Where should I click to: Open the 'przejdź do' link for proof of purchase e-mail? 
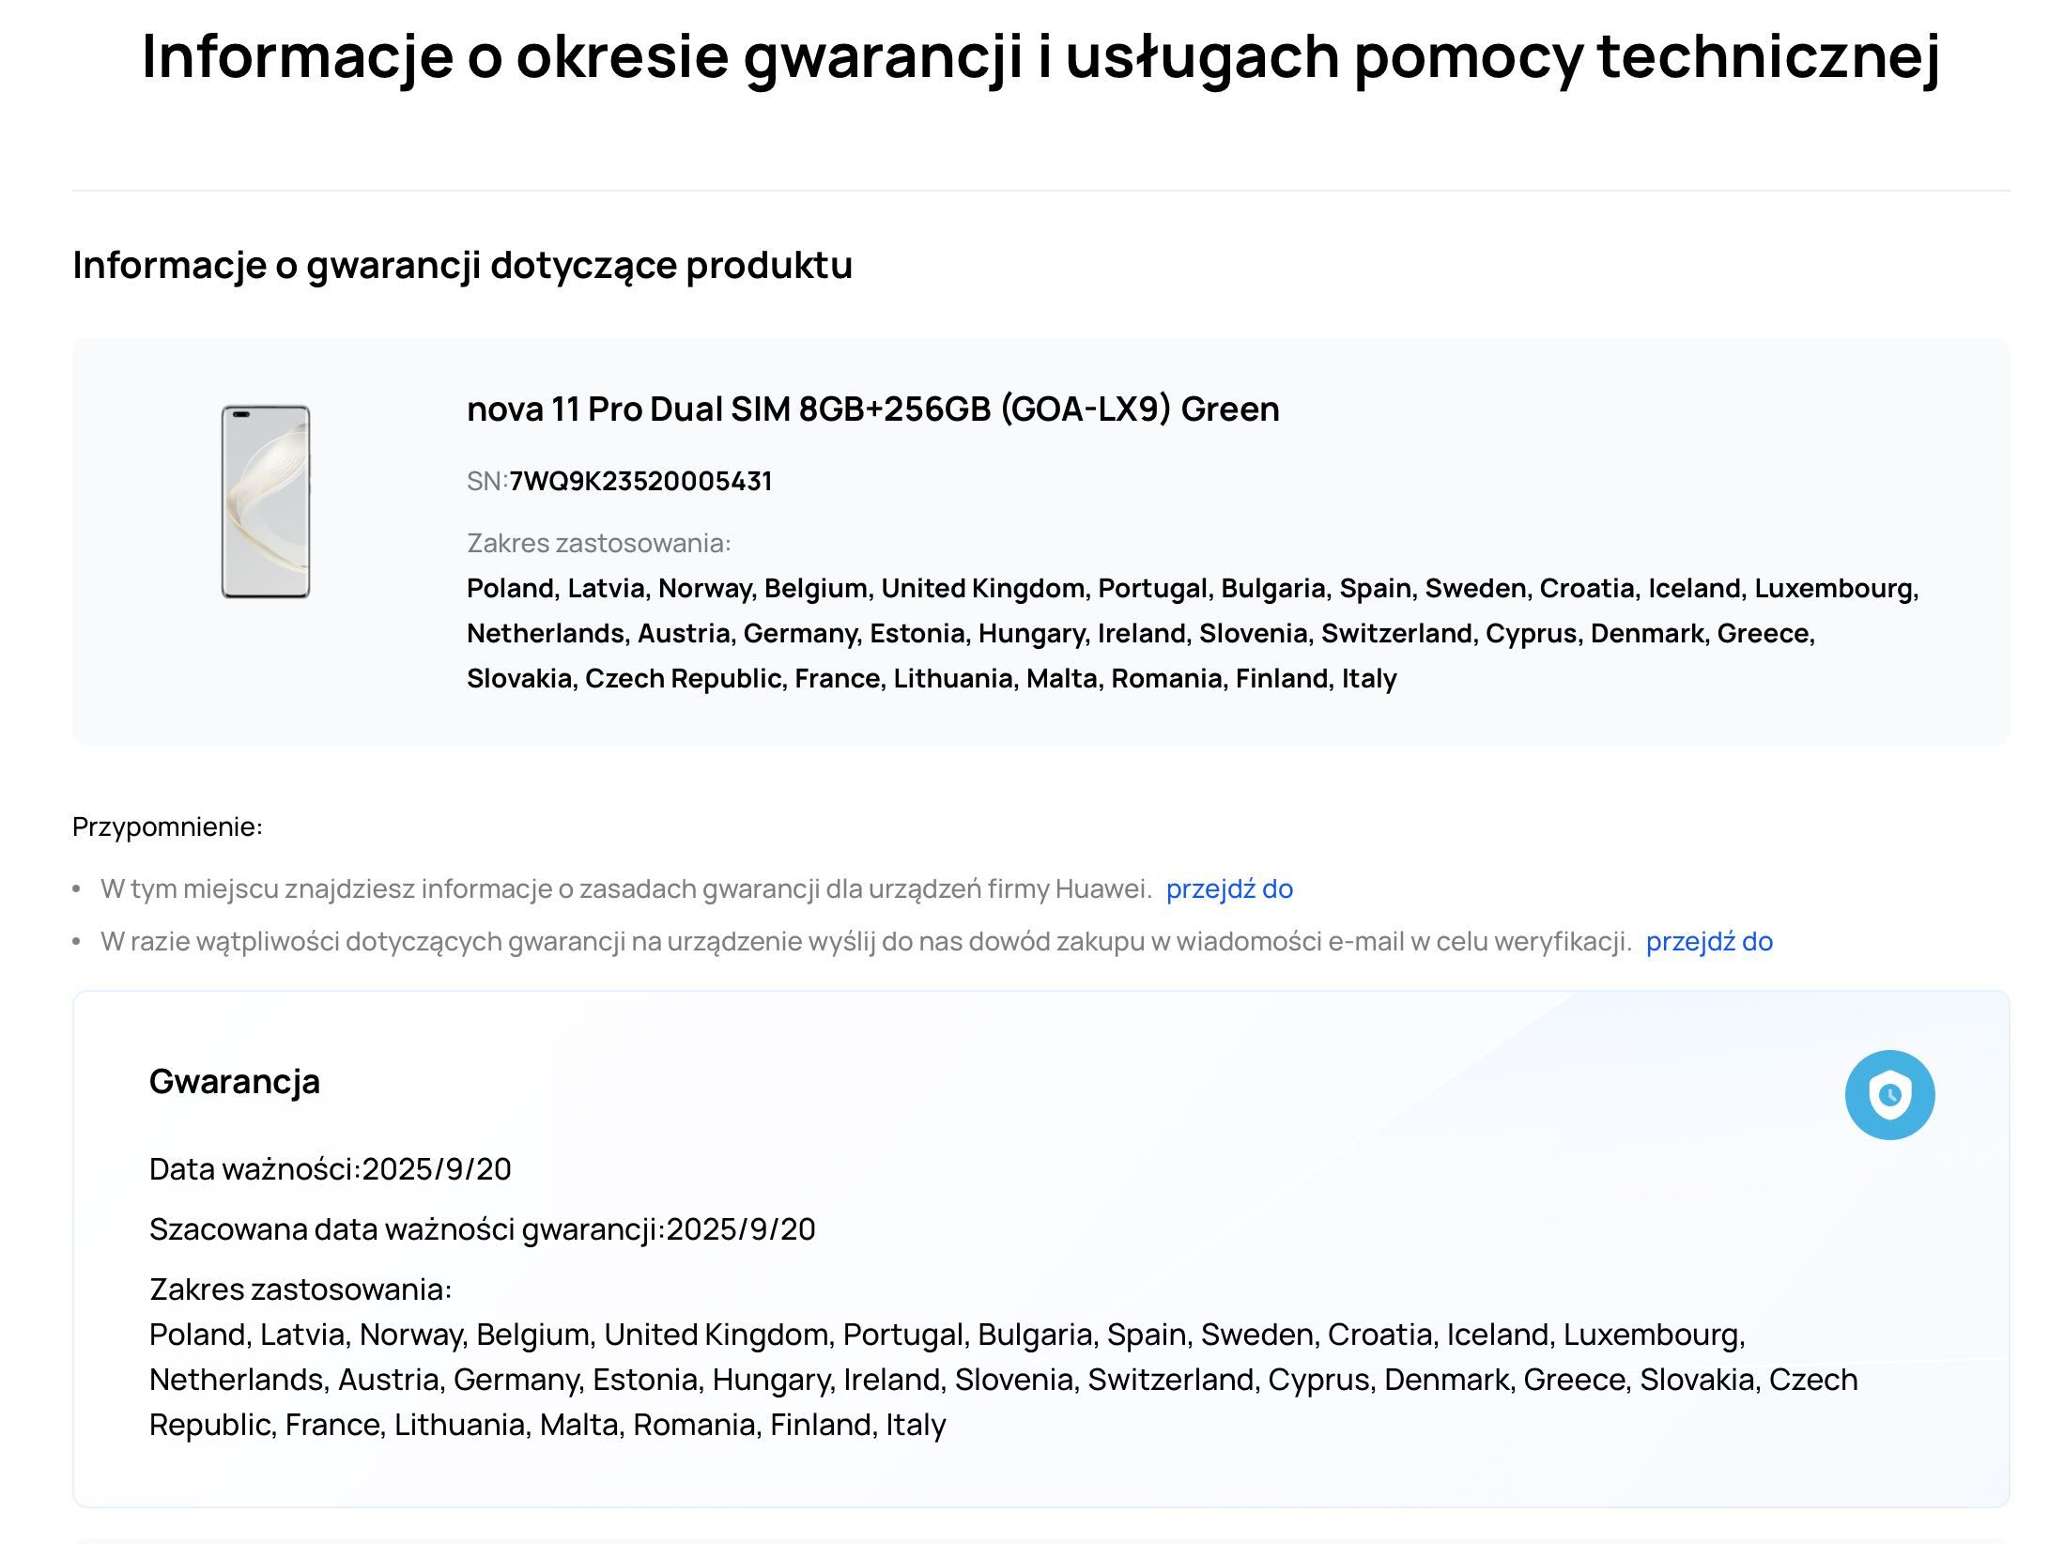[1709, 941]
